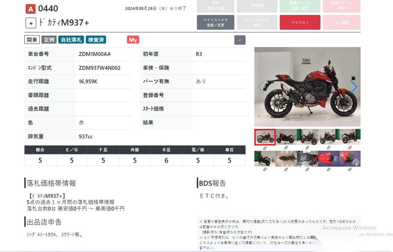Select bottom-row thumbnail with green door
The width and height of the screenshot is (393, 252).
pos(265,159)
